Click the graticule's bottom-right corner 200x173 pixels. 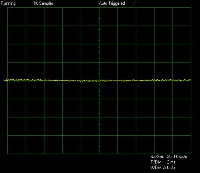click(191, 154)
